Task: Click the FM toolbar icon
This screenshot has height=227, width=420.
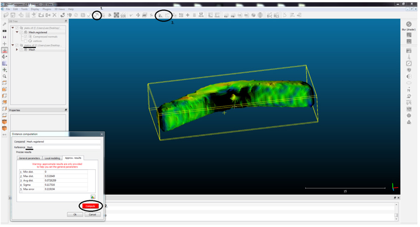Action: [233, 15]
